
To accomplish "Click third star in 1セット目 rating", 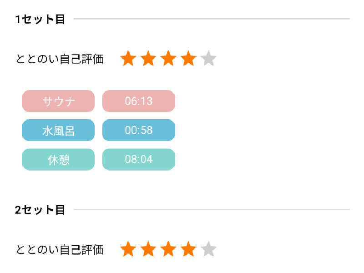I will click(168, 59).
